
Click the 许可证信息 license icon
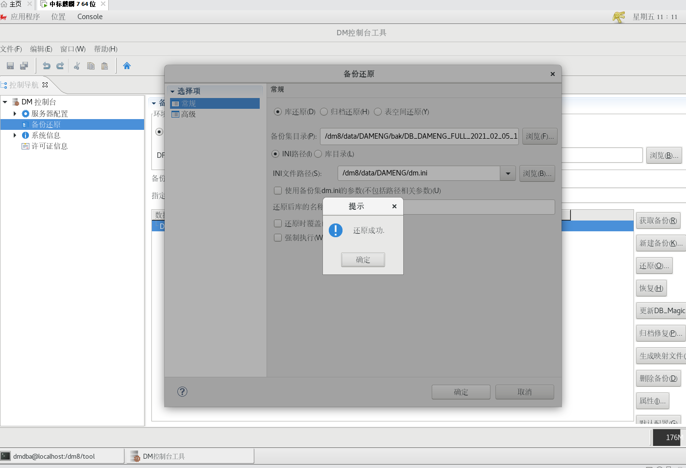25,146
